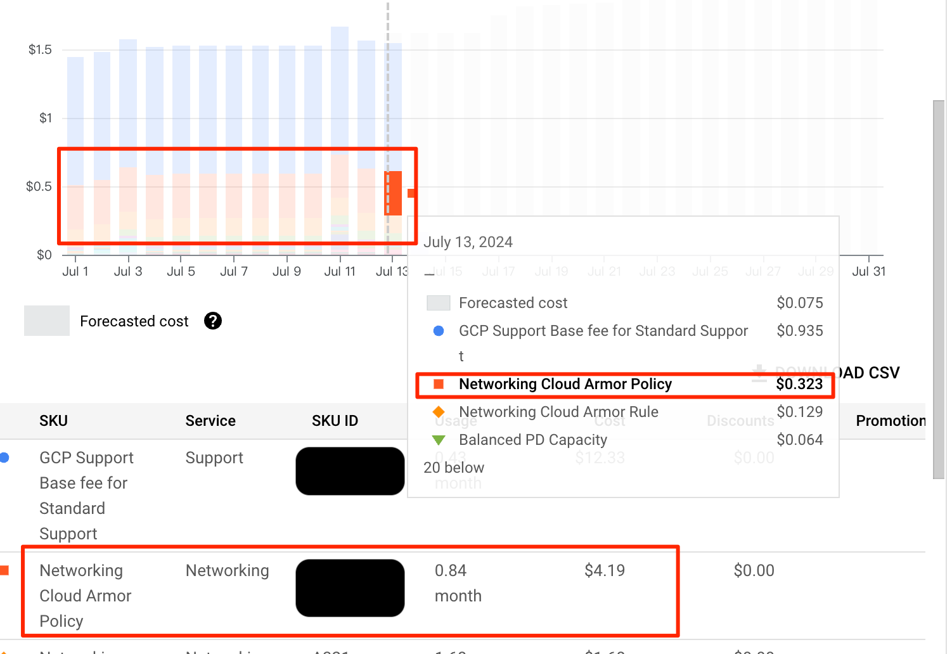Viewport: 952px width, 654px height.
Task: Click the 'Jul 31' axis label
Action: (868, 271)
